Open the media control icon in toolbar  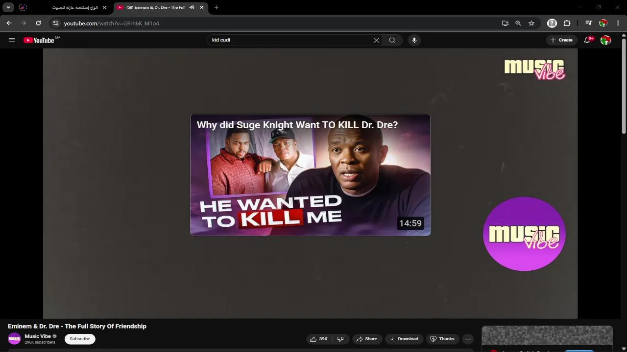[589, 23]
